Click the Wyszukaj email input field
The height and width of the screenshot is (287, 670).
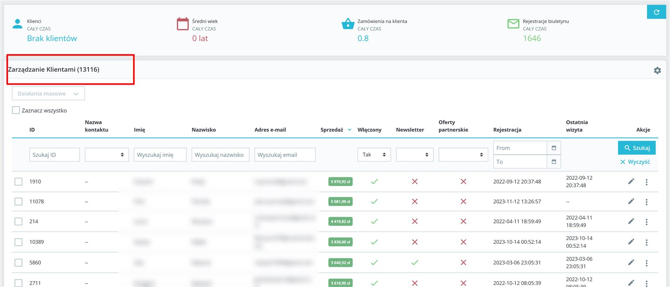pyautogui.click(x=285, y=155)
